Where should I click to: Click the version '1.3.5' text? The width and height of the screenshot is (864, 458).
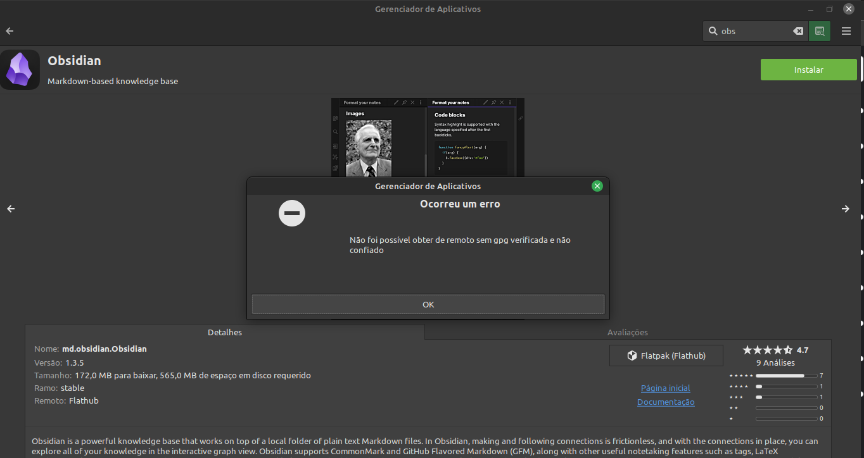pyautogui.click(x=75, y=362)
